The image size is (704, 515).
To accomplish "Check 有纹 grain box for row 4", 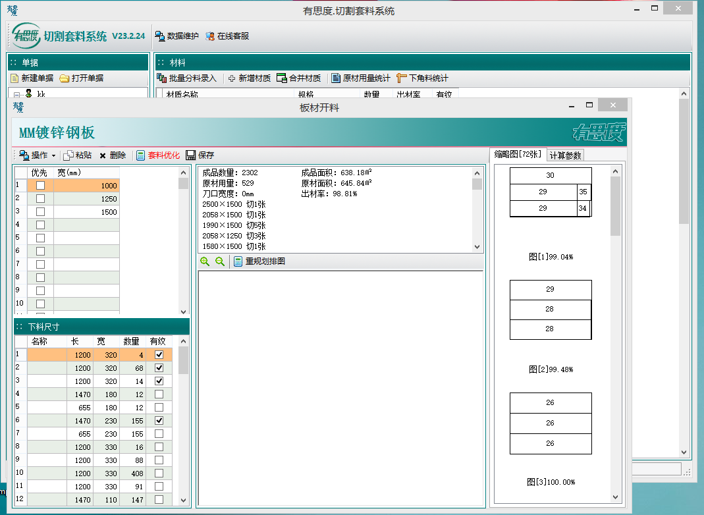I will tap(159, 394).
